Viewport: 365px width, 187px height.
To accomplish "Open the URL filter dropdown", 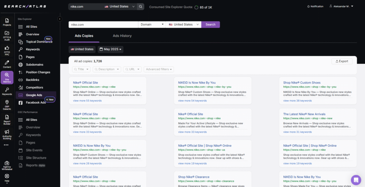I will 133,69.
